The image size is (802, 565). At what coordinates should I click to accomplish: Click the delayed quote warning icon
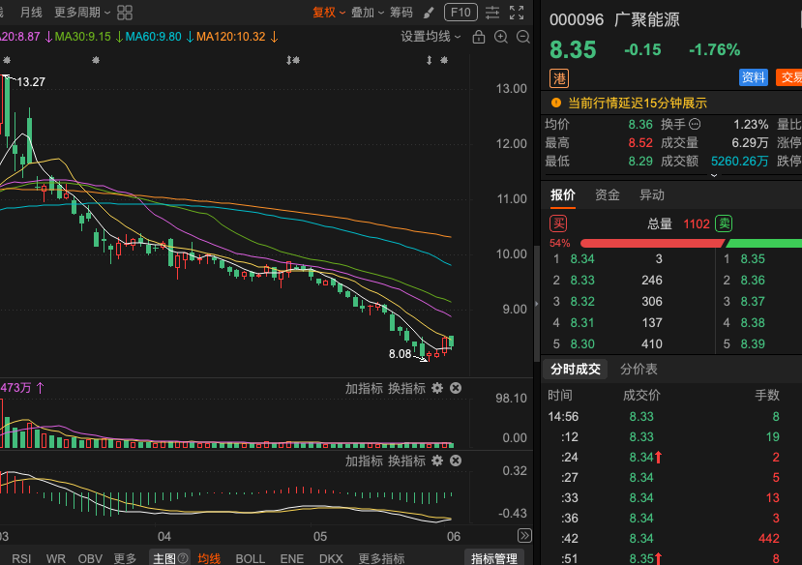(x=556, y=103)
